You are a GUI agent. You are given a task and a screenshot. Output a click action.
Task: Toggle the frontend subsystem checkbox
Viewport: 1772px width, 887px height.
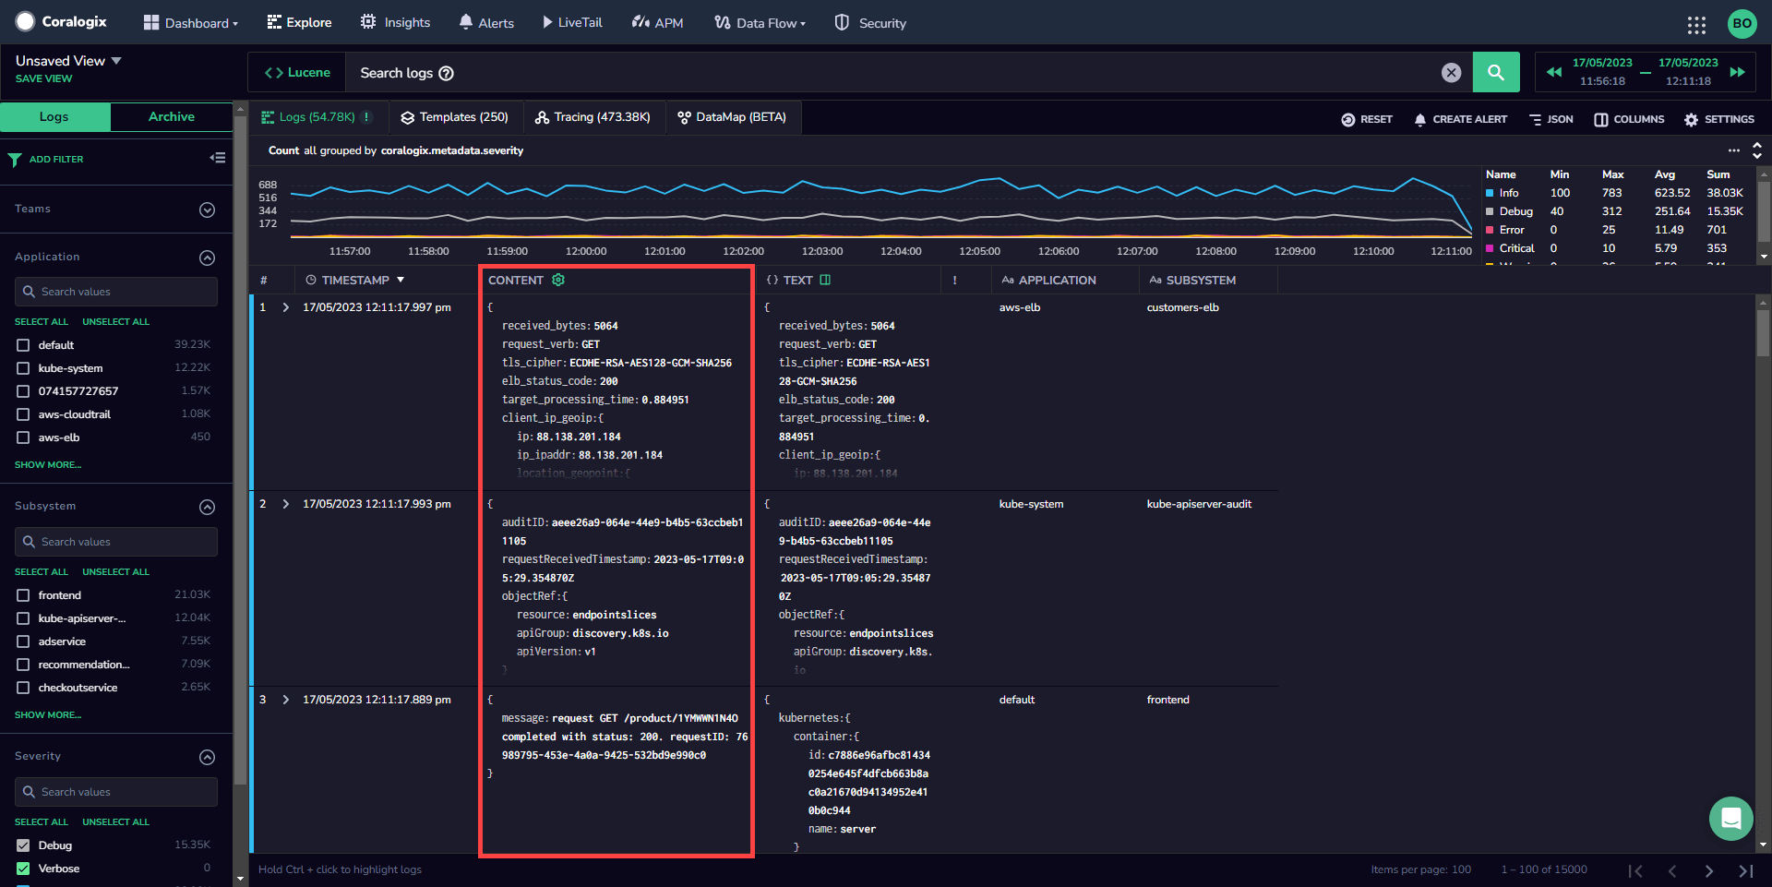tap(23, 595)
